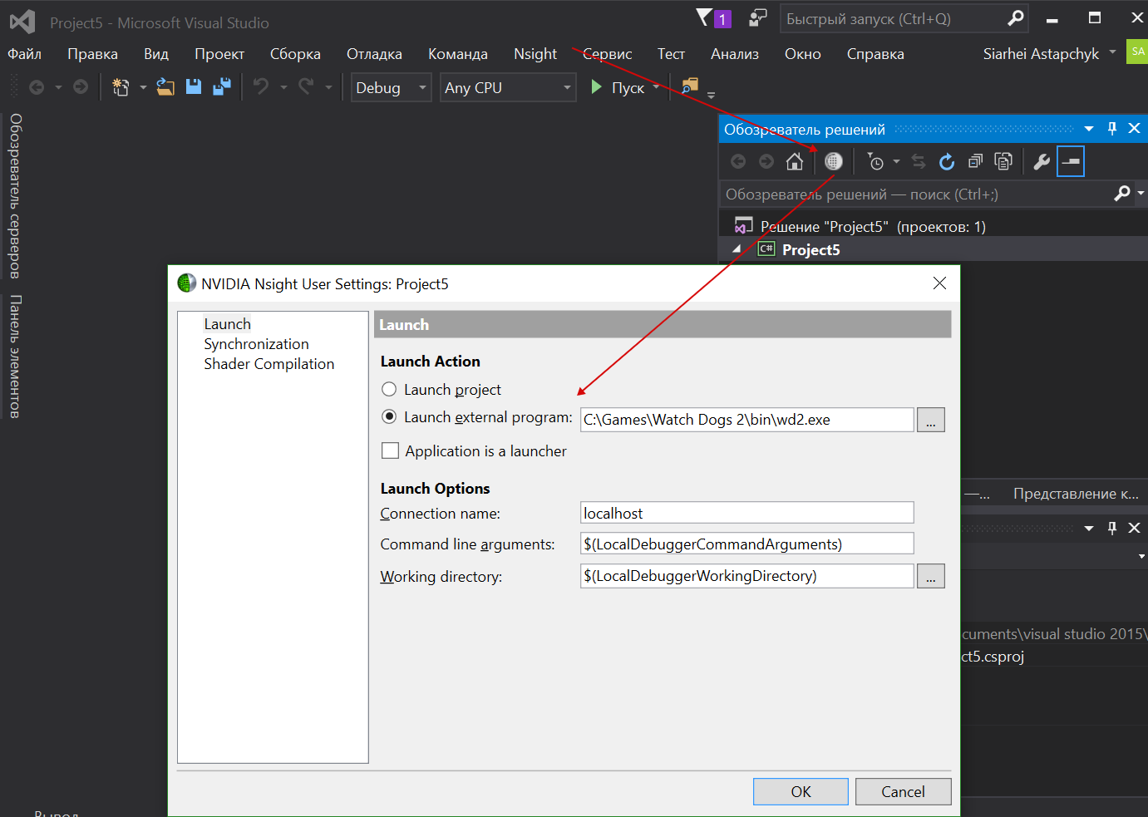This screenshot has width=1148, height=817.
Task: Select Synchronization in the settings list
Action: coord(256,344)
